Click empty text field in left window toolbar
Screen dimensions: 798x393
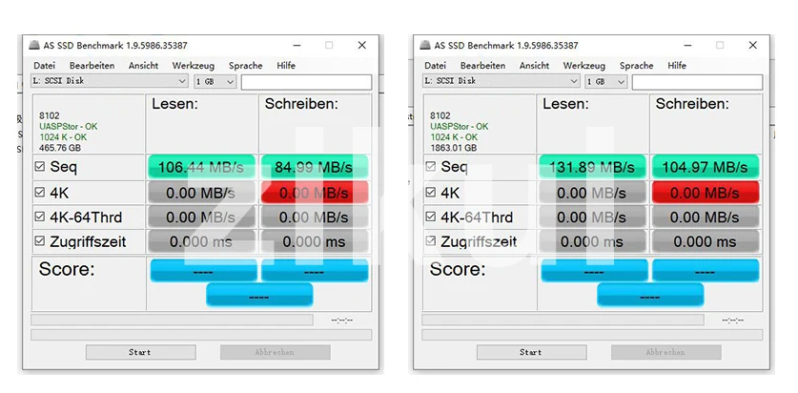click(x=306, y=82)
